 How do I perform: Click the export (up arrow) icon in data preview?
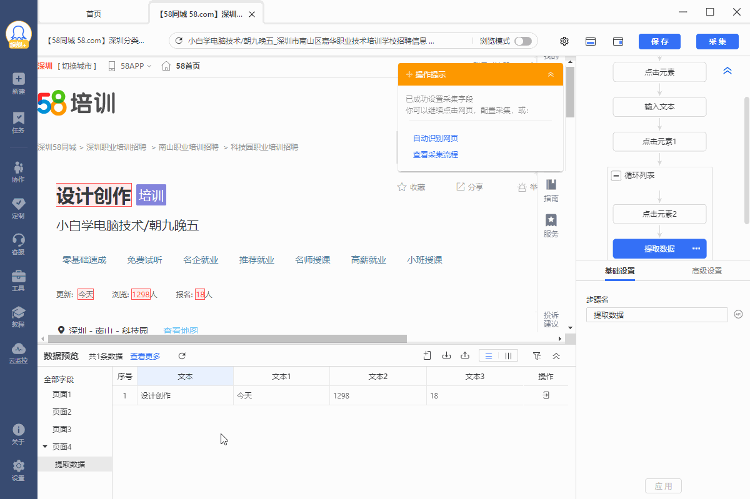465,356
